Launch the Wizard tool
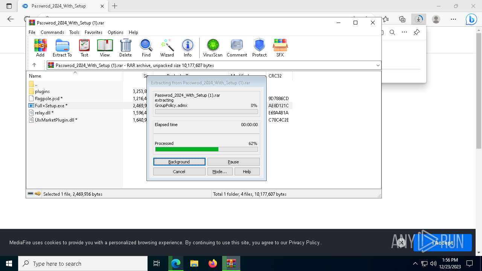This screenshot has width=482, height=271. click(x=167, y=48)
